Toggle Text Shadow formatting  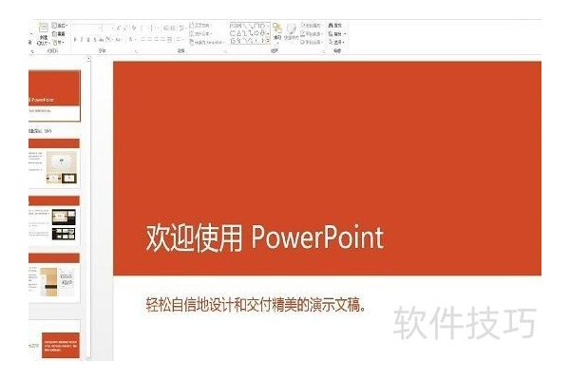click(x=95, y=40)
